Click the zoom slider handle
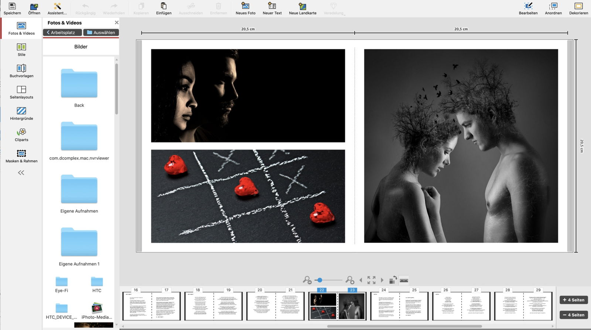This screenshot has height=330, width=591. 320,280
